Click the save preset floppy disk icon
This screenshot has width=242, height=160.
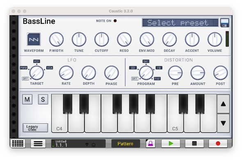click(x=224, y=23)
